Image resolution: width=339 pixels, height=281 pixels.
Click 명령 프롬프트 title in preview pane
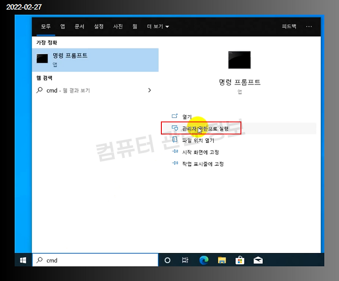(x=240, y=82)
